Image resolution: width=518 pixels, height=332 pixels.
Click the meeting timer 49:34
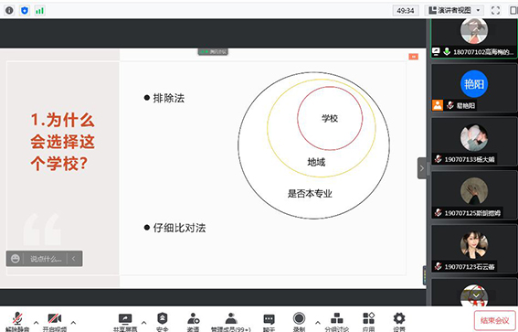406,11
